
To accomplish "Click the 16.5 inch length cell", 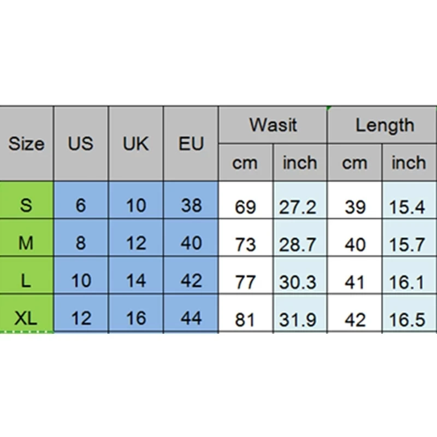I will (x=408, y=319).
